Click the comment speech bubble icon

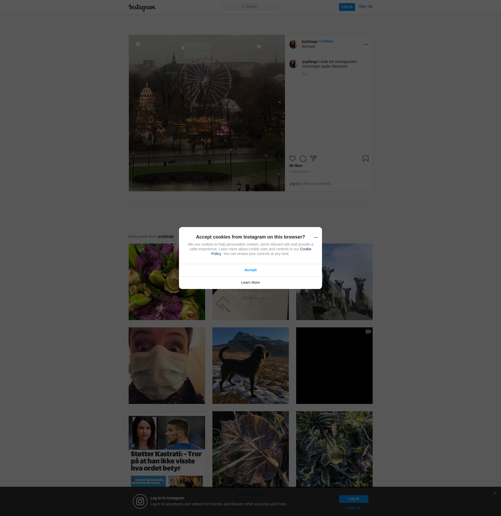pos(303,159)
